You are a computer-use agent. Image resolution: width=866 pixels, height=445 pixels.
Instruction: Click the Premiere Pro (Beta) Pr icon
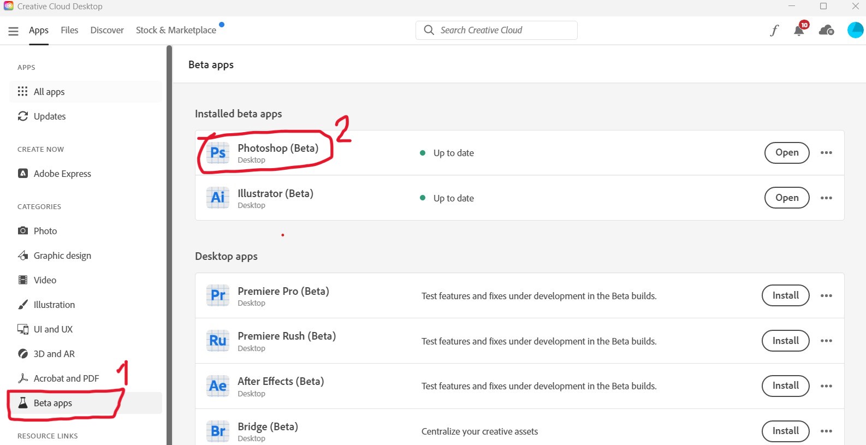218,295
